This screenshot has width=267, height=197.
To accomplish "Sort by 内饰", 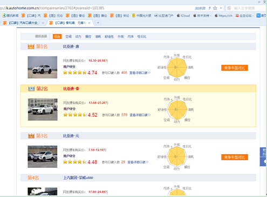I will 131,37.
